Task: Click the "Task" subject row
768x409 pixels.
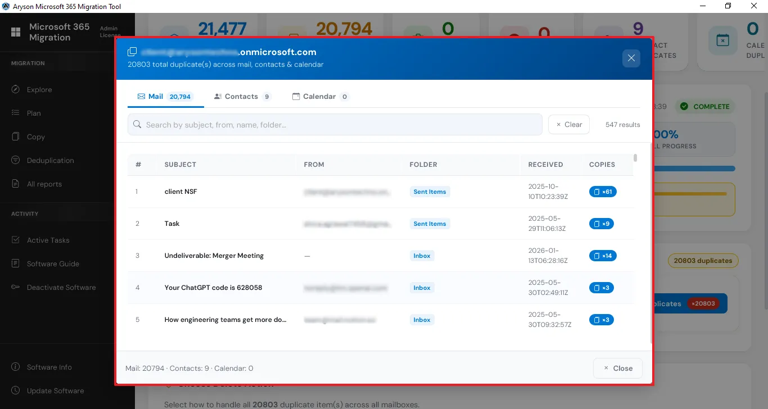Action: coord(172,224)
